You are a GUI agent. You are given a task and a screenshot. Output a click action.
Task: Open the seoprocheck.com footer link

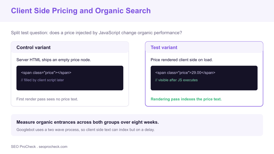(53, 147)
